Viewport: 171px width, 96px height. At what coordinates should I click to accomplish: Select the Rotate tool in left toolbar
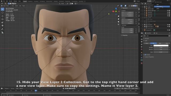(2, 19)
